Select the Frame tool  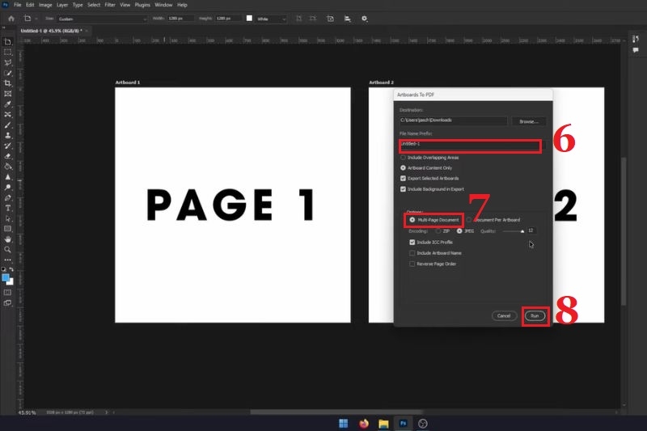7,94
